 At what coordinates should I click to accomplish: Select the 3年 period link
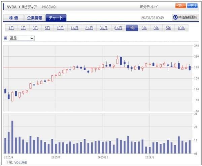coord(156,28)
